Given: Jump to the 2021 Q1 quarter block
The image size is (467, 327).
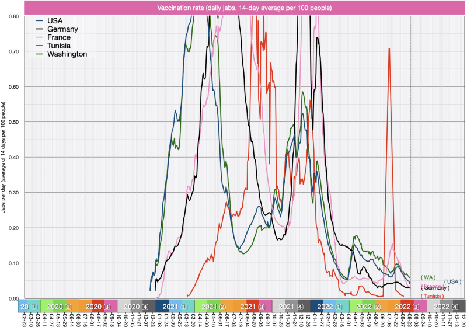Looking at the screenshot, I should [x=174, y=306].
